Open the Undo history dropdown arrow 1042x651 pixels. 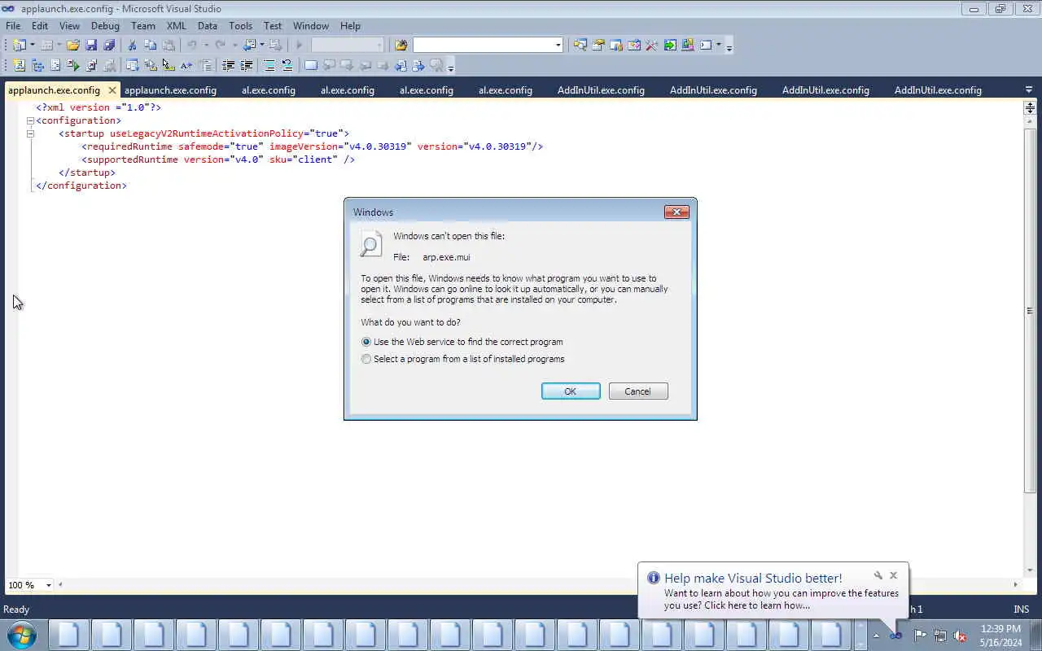tap(206, 45)
